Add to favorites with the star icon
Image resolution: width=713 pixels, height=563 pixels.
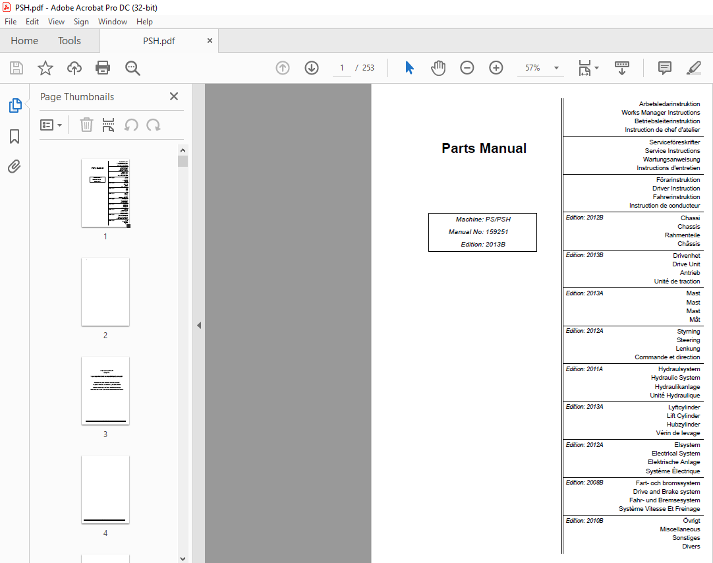45,68
